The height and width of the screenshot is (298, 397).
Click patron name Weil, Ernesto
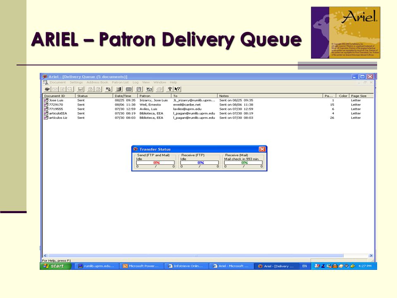coord(150,105)
